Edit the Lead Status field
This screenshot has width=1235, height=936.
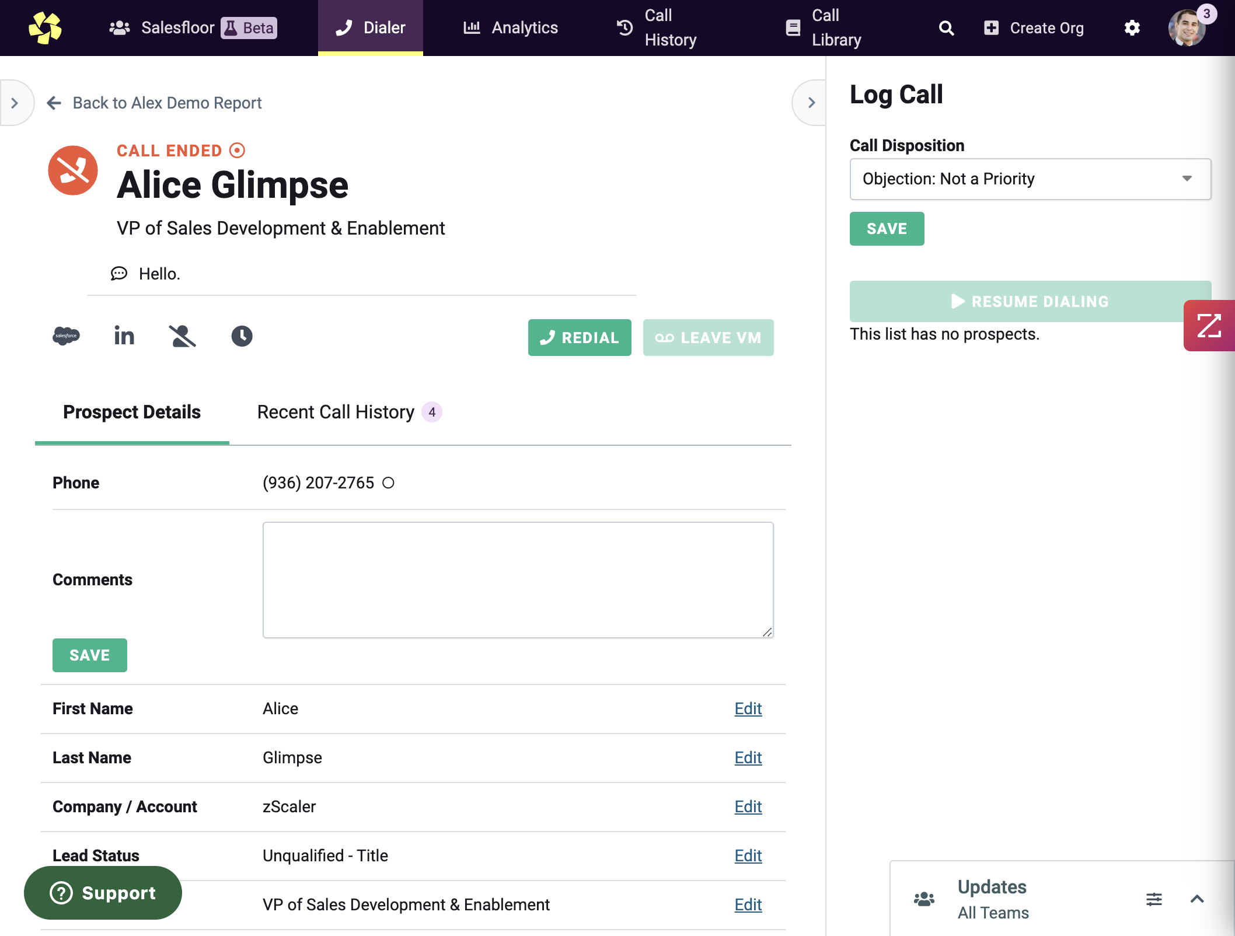click(x=748, y=855)
